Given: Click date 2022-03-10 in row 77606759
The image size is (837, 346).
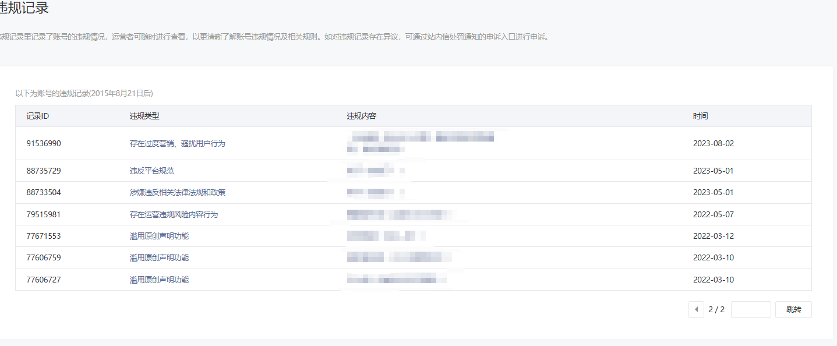Looking at the screenshot, I should click(714, 257).
